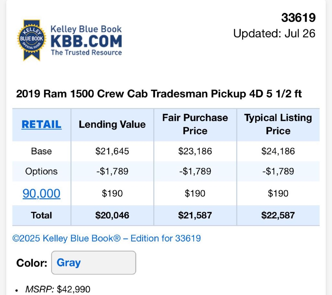Click the base typical listing price $24,186
The image size is (332, 295).
[278, 151]
